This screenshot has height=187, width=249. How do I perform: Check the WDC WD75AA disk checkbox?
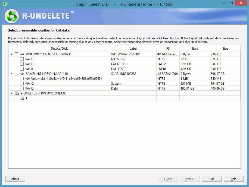click(16, 54)
